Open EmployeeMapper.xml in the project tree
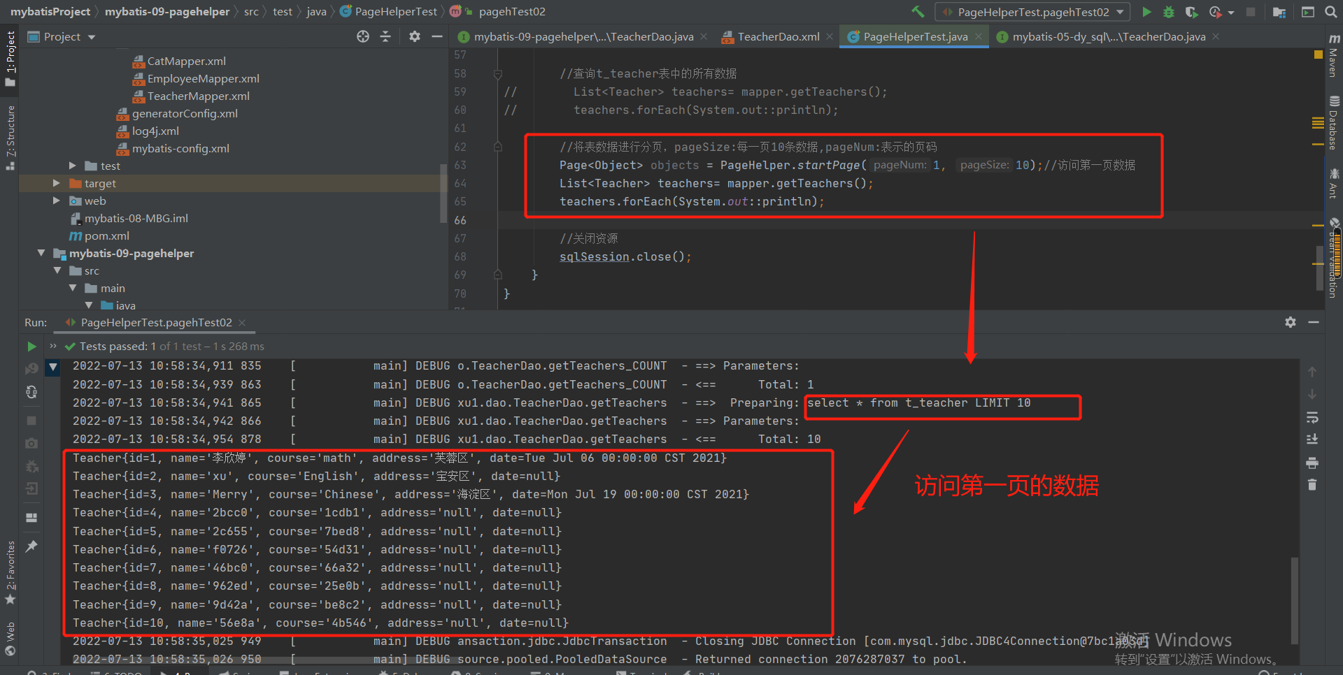1343x675 pixels. point(203,78)
